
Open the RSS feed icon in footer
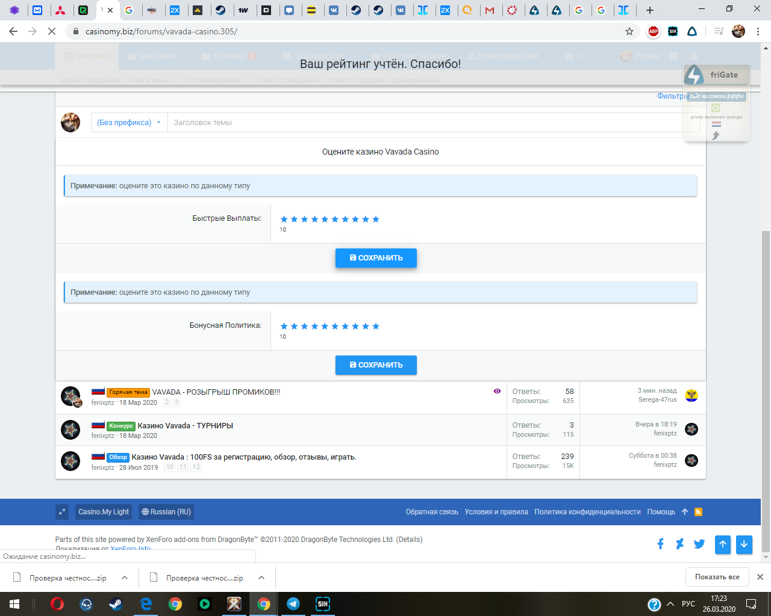point(699,512)
